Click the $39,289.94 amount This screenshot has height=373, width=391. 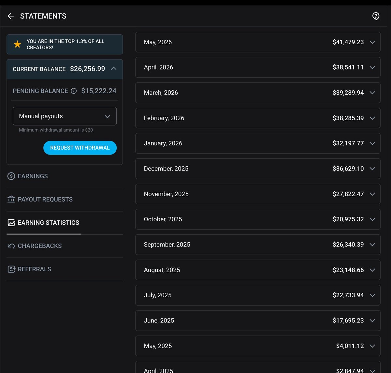pos(348,93)
